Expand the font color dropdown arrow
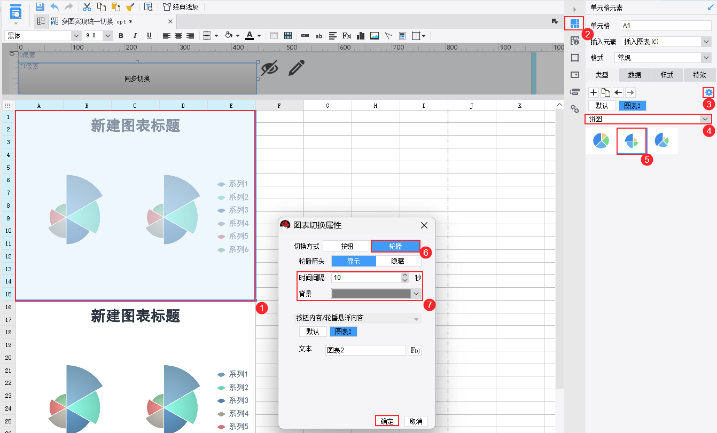Screen dimensions: 717x433 point(259,36)
